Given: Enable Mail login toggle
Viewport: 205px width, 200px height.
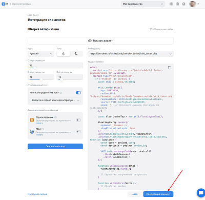Looking at the screenshot, I should coord(78,132).
